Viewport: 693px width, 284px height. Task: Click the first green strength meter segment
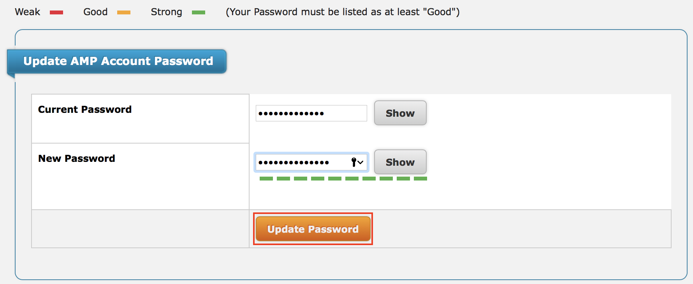click(266, 179)
